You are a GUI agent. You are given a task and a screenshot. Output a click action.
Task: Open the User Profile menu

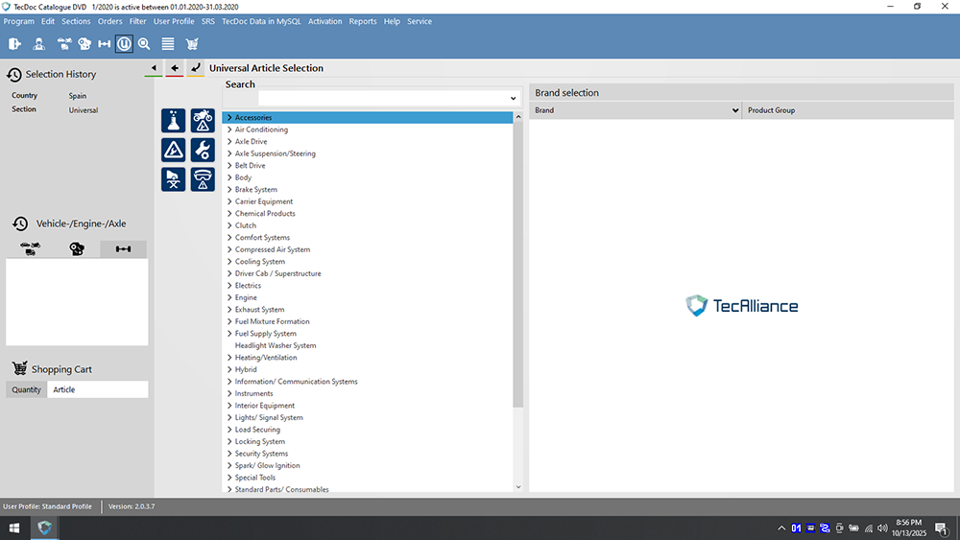click(174, 21)
